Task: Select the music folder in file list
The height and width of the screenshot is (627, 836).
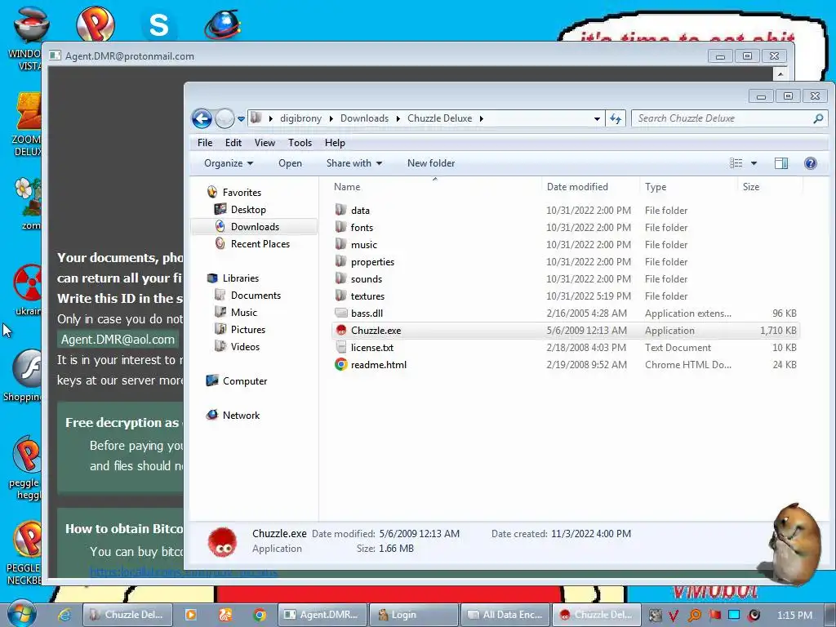Action: coord(565,245)
